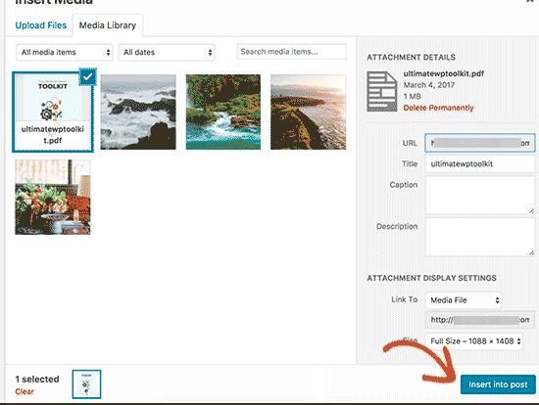This screenshot has height=405, width=539.
Task: Focus the Search media items field
Action: 291,52
